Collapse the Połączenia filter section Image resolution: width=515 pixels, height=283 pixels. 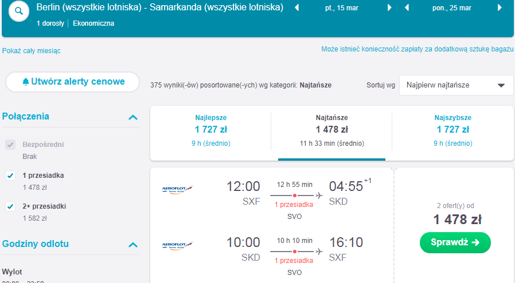(133, 117)
